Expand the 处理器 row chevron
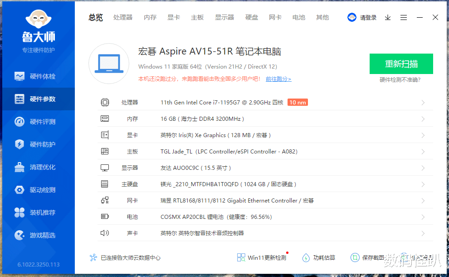This screenshot has width=449, height=277. (423, 103)
